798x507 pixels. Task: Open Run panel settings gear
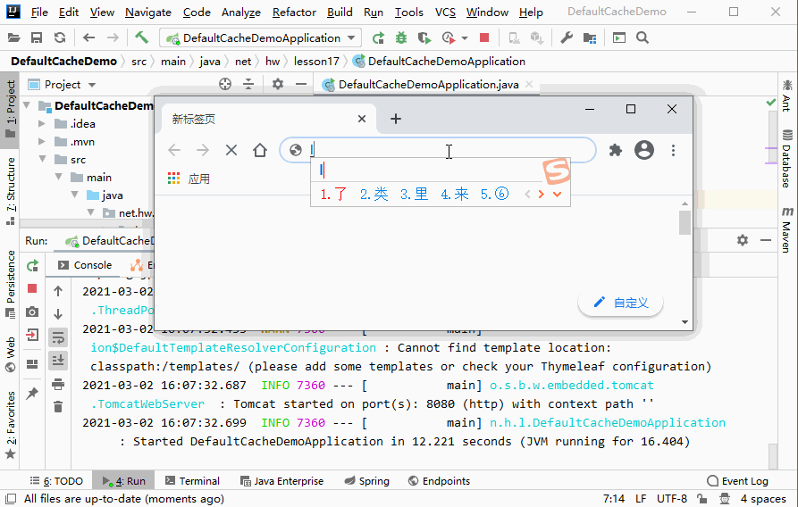[x=743, y=240]
